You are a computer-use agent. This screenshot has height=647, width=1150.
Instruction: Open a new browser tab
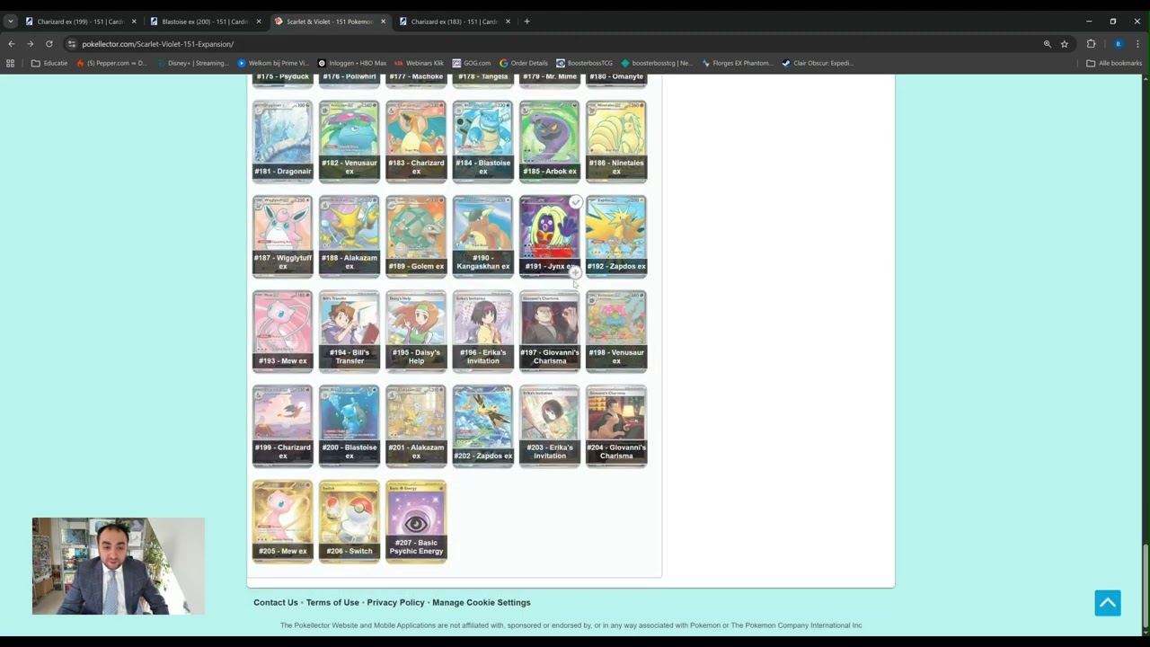(526, 22)
